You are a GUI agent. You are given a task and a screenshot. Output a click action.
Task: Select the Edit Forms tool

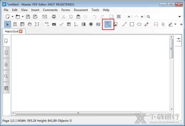[x=22, y=24]
